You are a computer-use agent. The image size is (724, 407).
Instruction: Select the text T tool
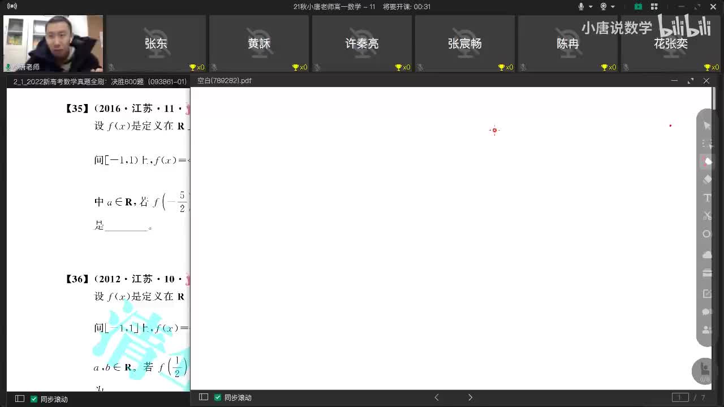(x=706, y=198)
